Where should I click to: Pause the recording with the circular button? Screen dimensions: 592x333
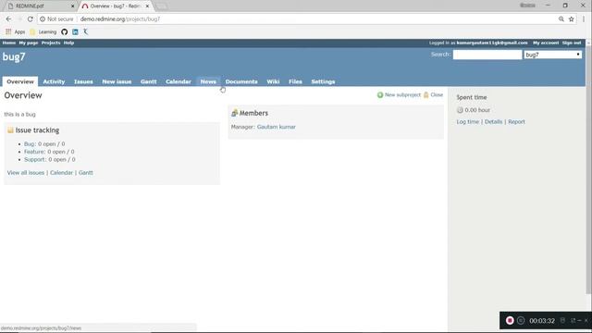[521, 320]
